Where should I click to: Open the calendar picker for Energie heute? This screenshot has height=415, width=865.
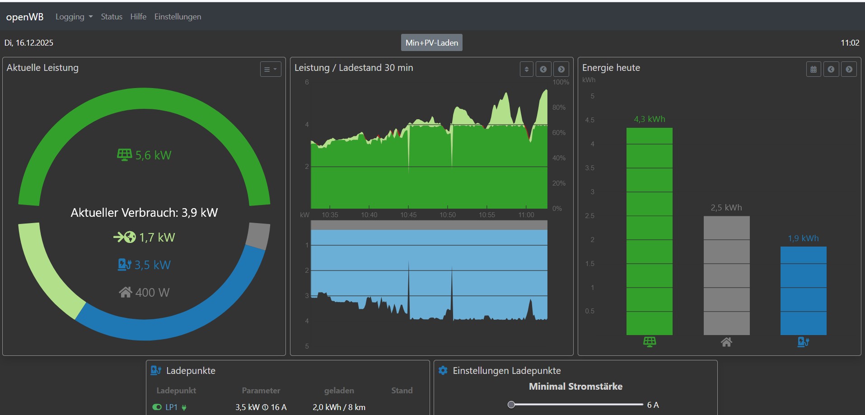click(814, 69)
